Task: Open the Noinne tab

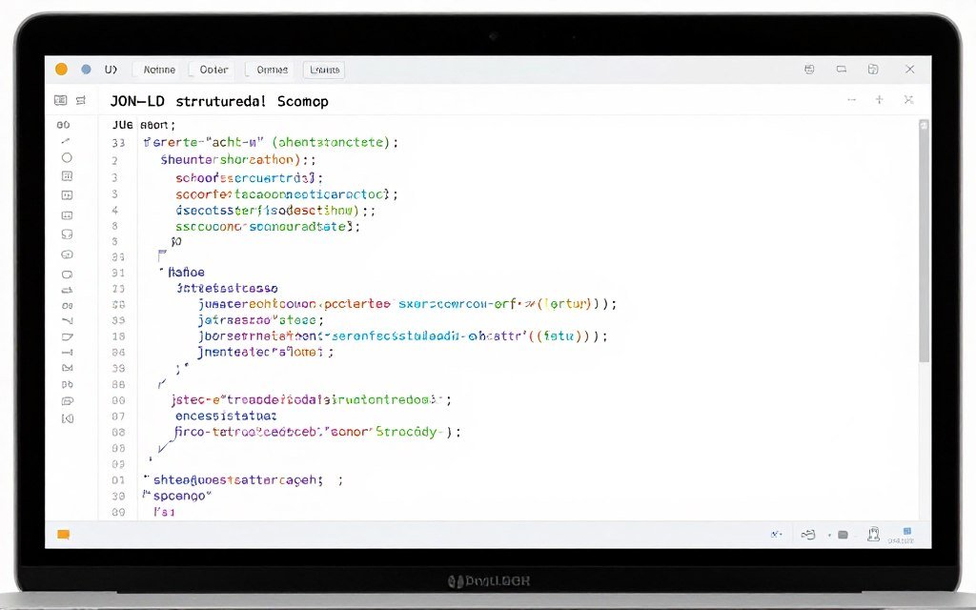Action: click(159, 70)
